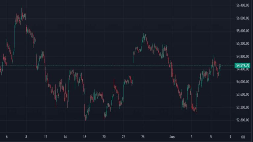253x142 pixels.
Task: Click date 5 on time axis
Action: pos(211,137)
